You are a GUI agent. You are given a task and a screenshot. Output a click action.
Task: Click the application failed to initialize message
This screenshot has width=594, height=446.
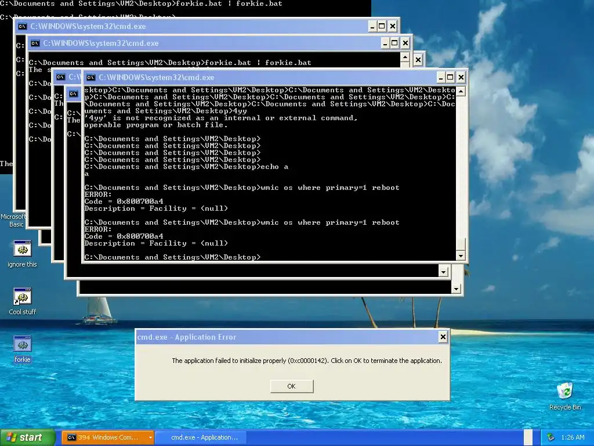click(307, 361)
